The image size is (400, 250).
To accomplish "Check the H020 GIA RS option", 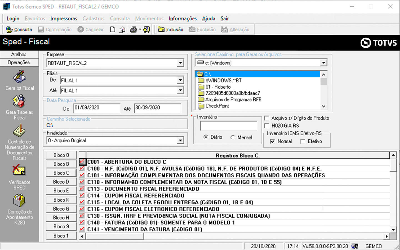I will (x=267, y=126).
